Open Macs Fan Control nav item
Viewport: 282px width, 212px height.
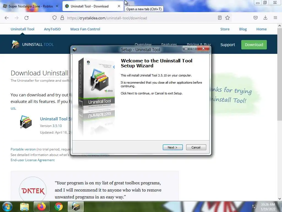[85, 29]
